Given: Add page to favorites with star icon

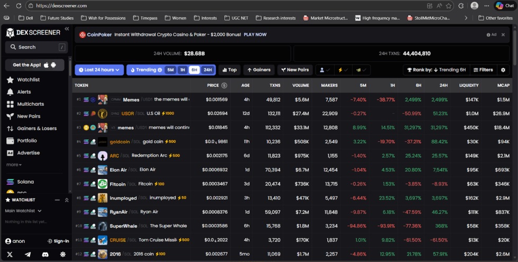Looking at the screenshot, I should coord(449,6).
